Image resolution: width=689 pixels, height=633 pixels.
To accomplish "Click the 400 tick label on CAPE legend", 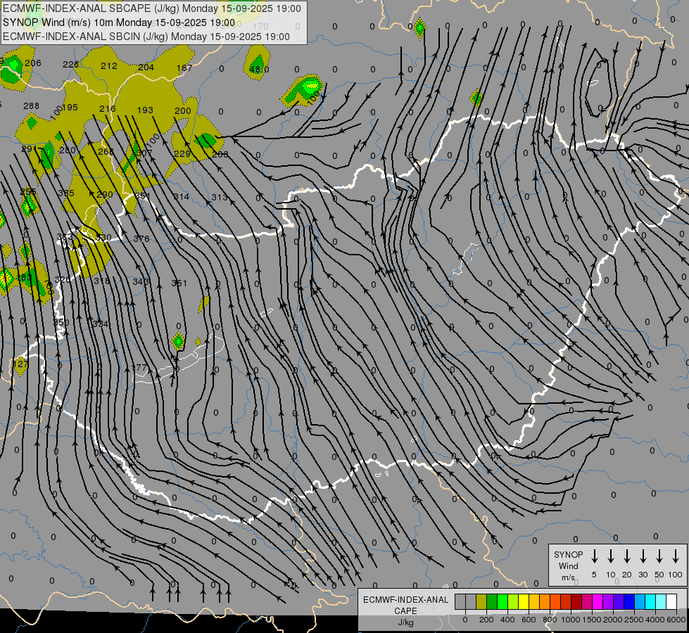I will point(507,620).
